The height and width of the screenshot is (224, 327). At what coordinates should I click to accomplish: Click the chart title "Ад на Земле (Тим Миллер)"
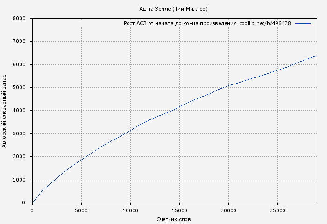173,9
